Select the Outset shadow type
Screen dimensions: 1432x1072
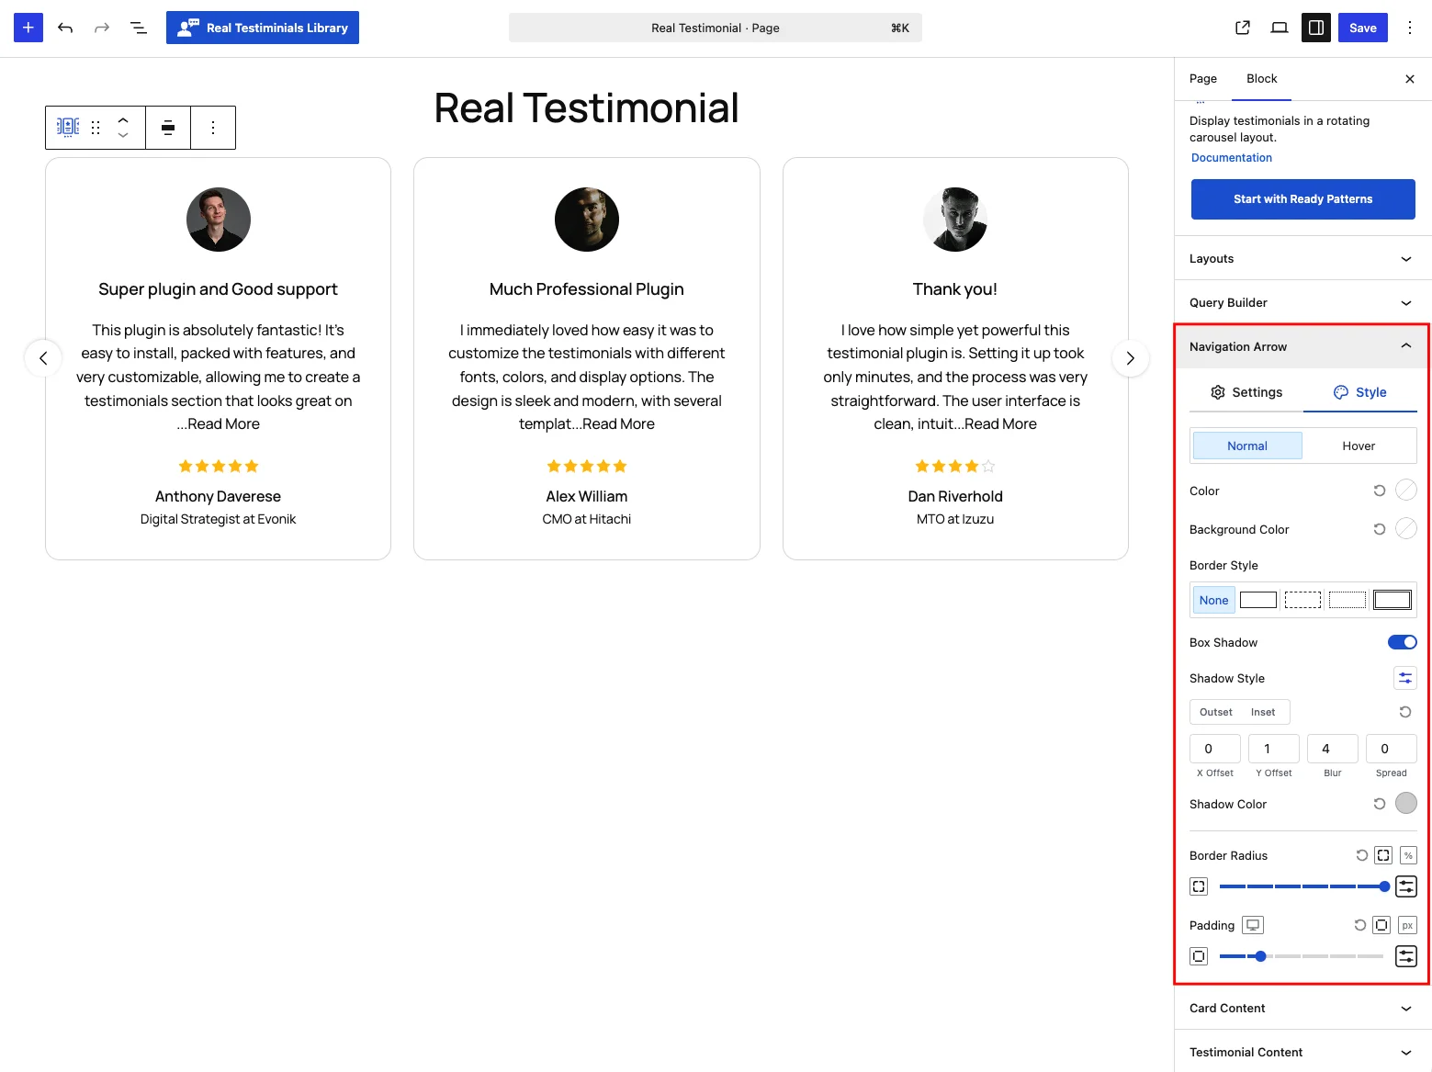coord(1216,712)
